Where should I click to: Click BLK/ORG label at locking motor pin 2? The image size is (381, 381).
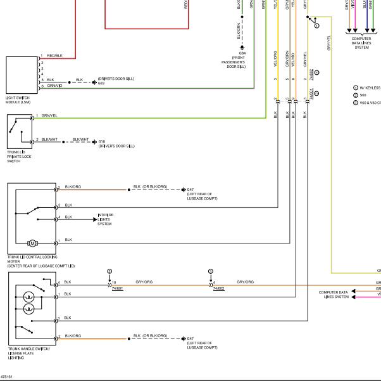[x=73, y=187]
